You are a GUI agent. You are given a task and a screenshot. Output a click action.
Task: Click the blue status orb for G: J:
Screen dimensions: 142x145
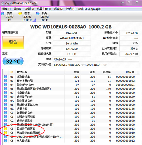(38, 13)
